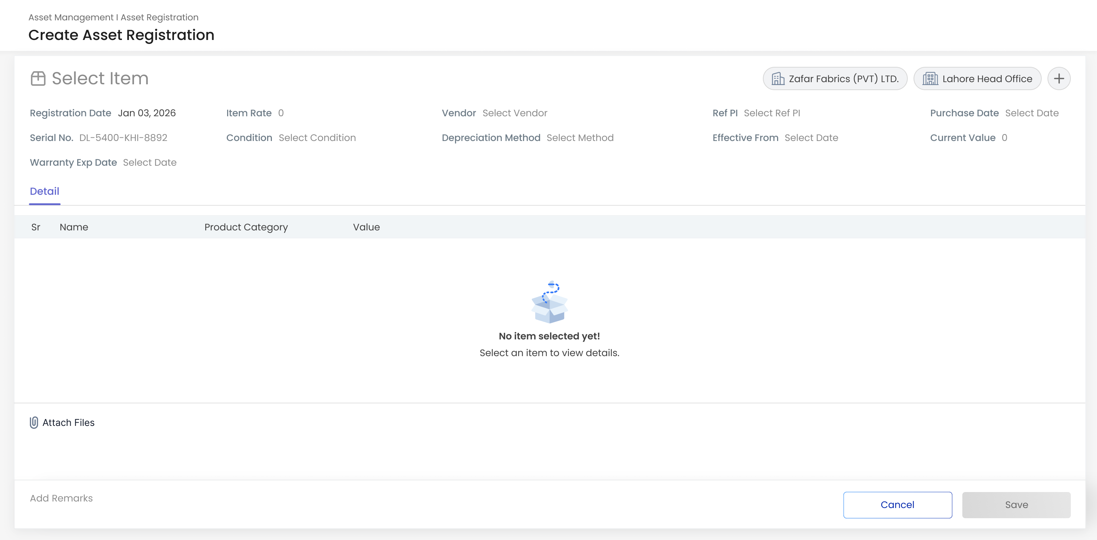
Task: Click the empty box illustration
Action: tap(549, 302)
